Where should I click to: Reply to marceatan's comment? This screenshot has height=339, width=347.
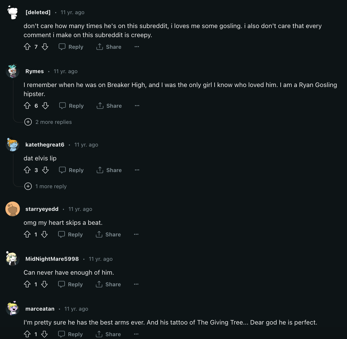click(70, 334)
